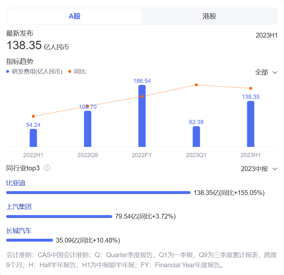Click the 2022H1 bar showing 54.24

(x=33, y=138)
